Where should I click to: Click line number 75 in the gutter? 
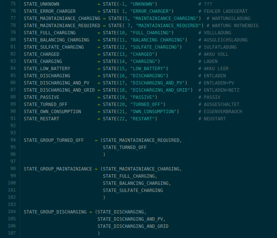[13, 4]
